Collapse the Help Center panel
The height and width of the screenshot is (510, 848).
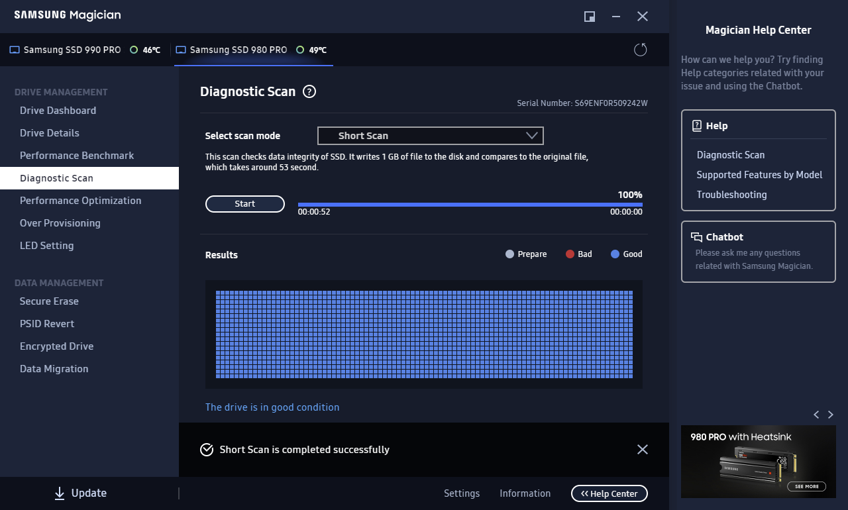[x=609, y=493]
